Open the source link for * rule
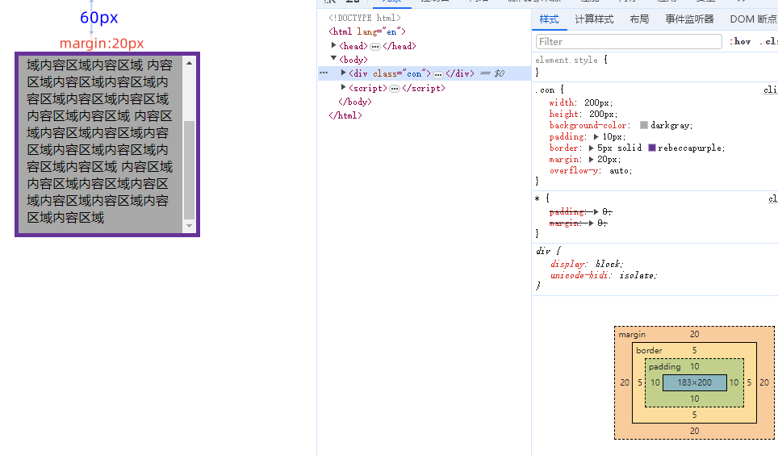This screenshot has width=778, height=455. [x=773, y=198]
